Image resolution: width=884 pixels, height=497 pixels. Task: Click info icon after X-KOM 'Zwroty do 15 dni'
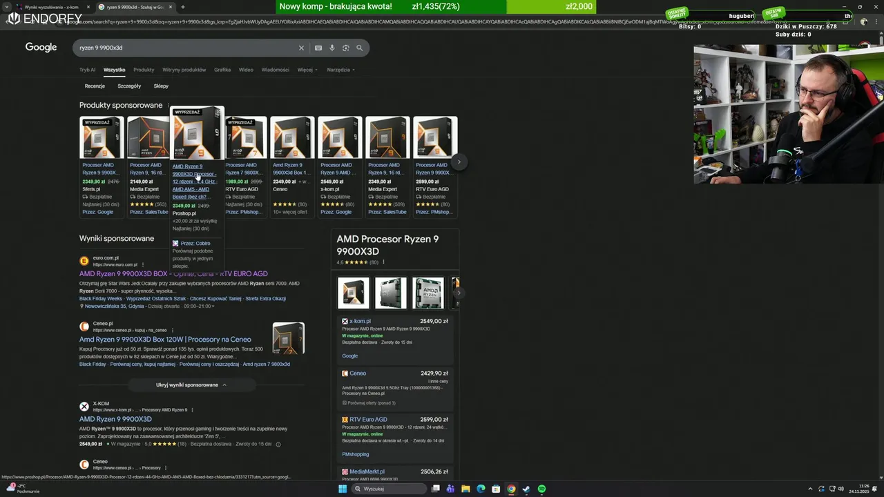pos(278,444)
